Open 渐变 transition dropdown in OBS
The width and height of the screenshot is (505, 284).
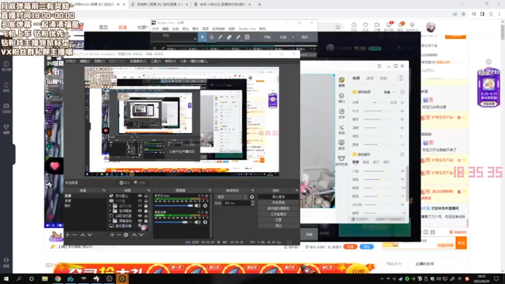[x=232, y=197]
